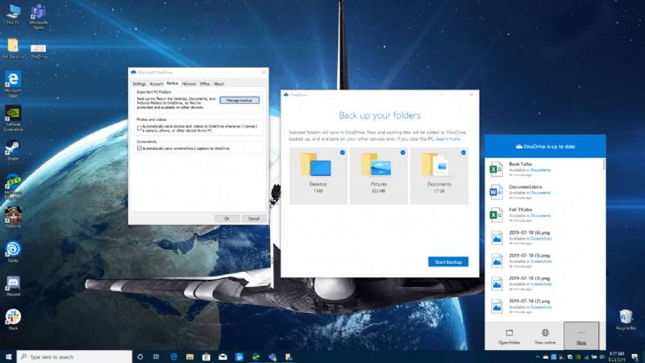Click the Document.docx file name
This screenshot has height=363, width=645.
526,187
